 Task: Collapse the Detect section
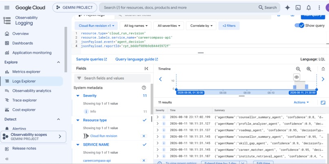pos(58,119)
